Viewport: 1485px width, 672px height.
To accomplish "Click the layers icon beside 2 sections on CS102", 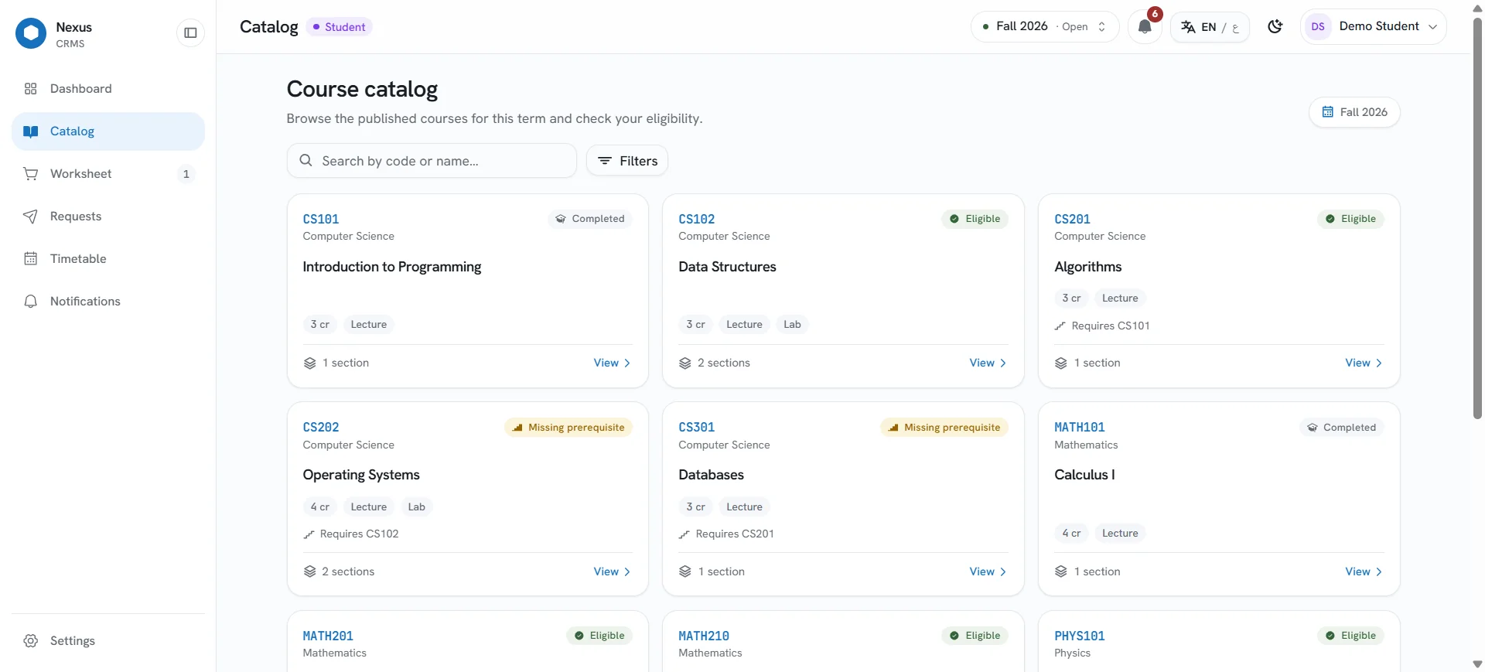I will (x=685, y=363).
